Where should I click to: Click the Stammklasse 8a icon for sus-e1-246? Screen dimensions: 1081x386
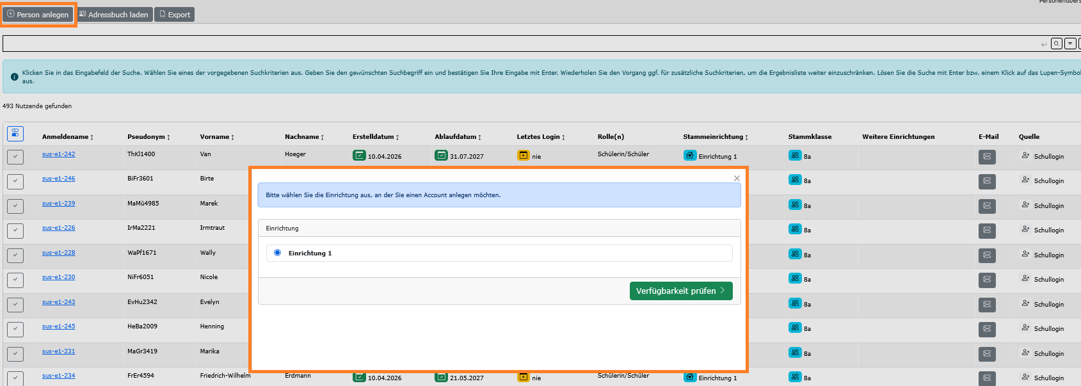point(795,180)
